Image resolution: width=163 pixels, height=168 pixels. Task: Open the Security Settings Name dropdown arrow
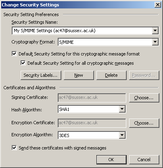pyautogui.click(x=155, y=31)
